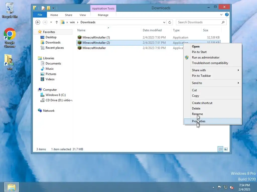Click the File Explorer taskbar icon
This screenshot has width=257, height=192.
12,187
